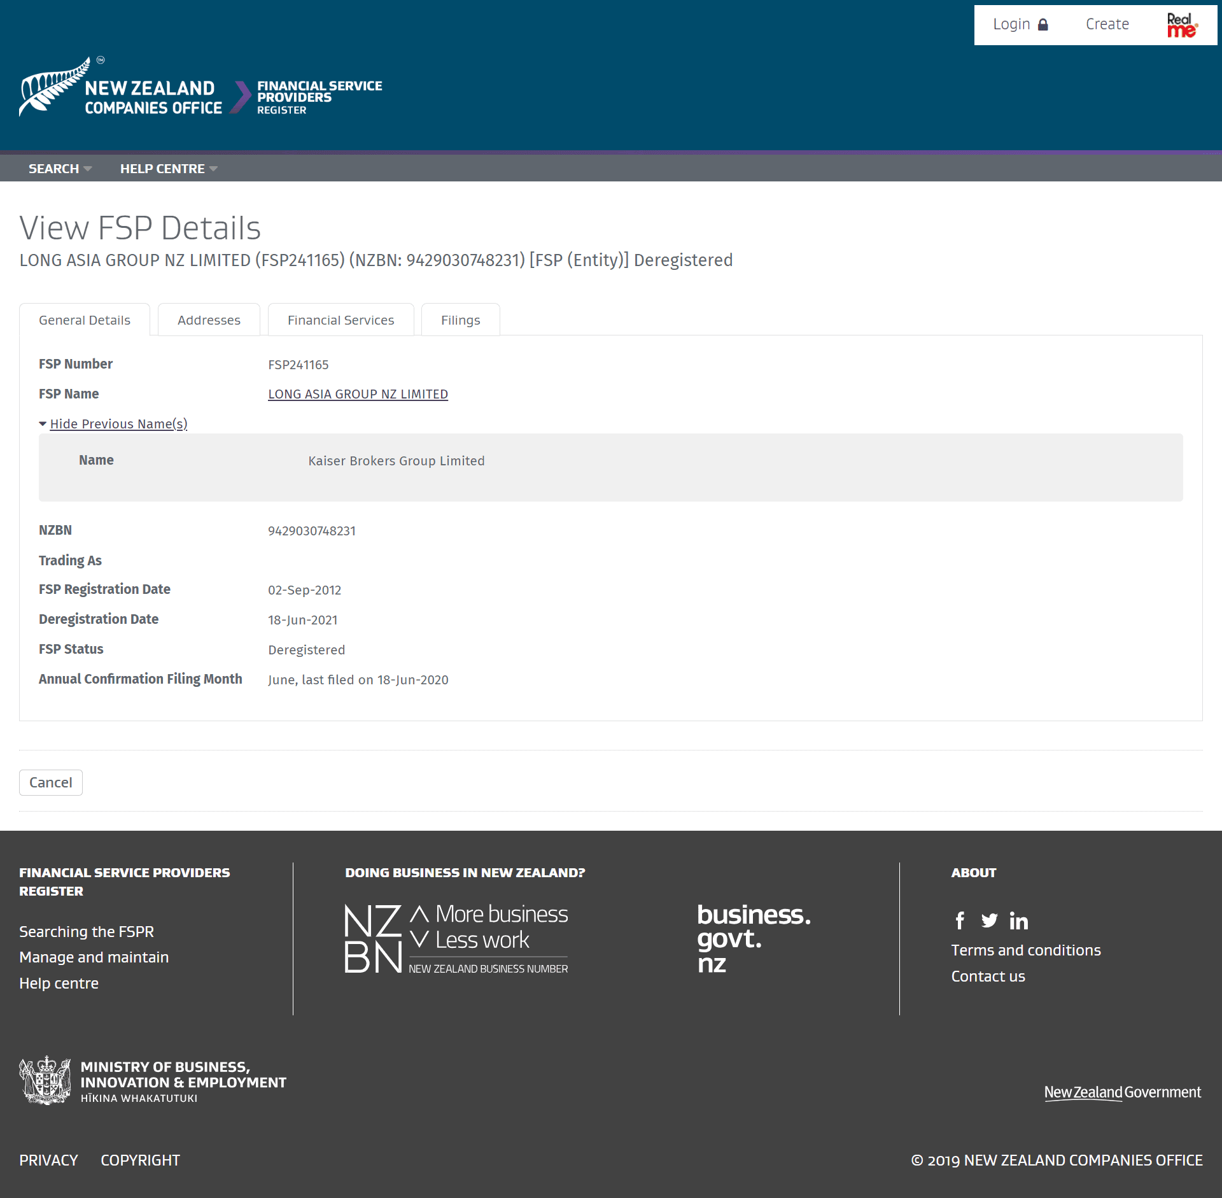Open LONG ASIA GROUP NZ LIMITED link
1222x1198 pixels.
pyautogui.click(x=358, y=394)
